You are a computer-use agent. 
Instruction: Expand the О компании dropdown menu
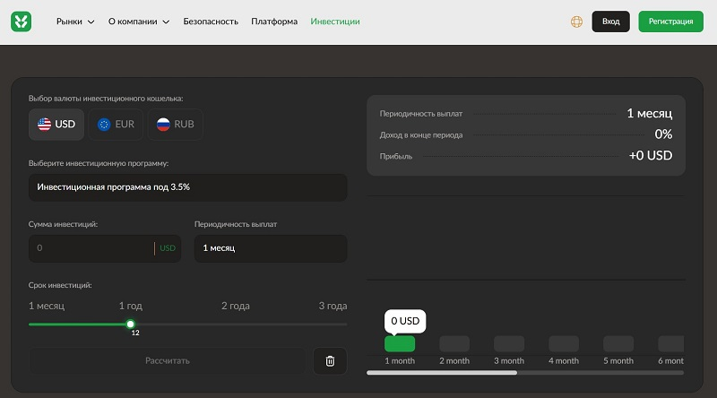click(138, 22)
